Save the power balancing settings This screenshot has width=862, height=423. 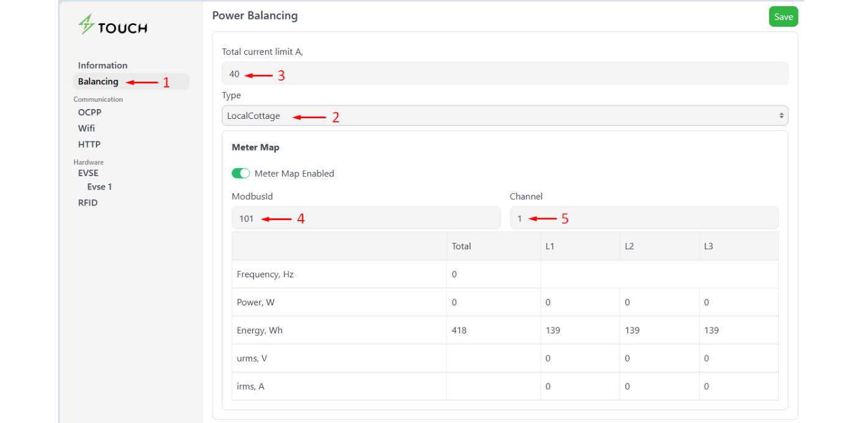783,16
